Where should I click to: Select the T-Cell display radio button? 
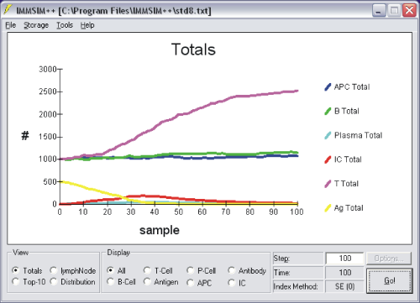pyautogui.click(x=147, y=270)
